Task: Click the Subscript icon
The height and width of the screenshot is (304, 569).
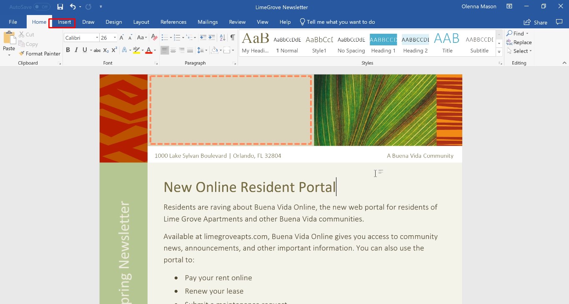Action: click(x=105, y=50)
